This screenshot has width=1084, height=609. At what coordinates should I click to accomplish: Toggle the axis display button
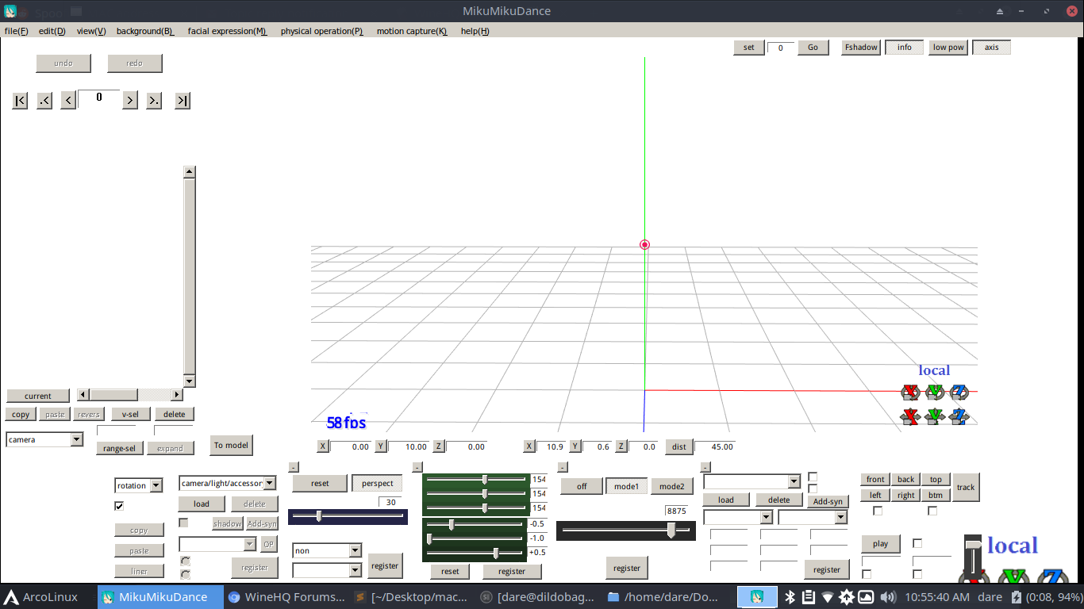click(x=992, y=48)
